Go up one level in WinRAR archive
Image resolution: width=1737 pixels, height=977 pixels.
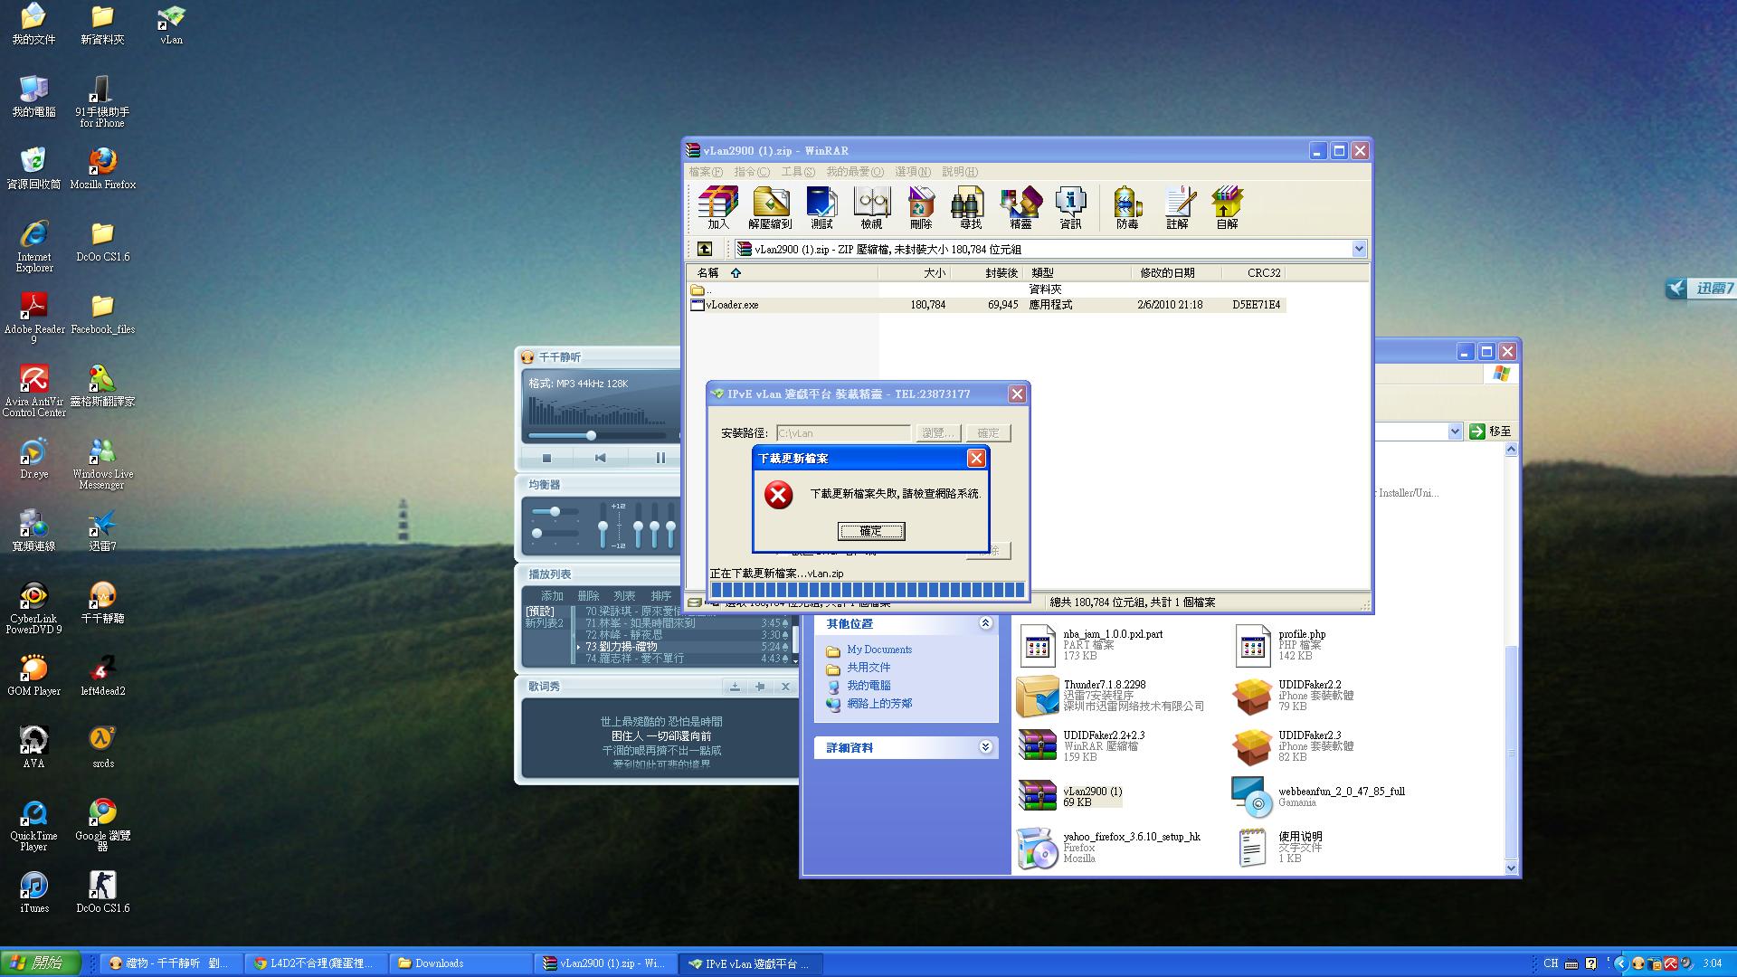click(705, 249)
